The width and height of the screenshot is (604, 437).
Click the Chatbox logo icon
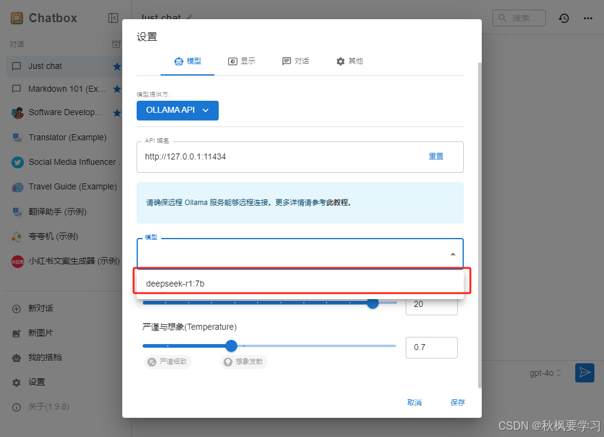(17, 18)
